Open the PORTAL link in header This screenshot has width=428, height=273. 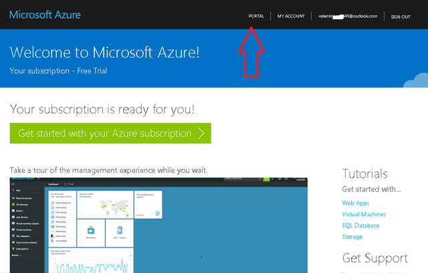(256, 16)
